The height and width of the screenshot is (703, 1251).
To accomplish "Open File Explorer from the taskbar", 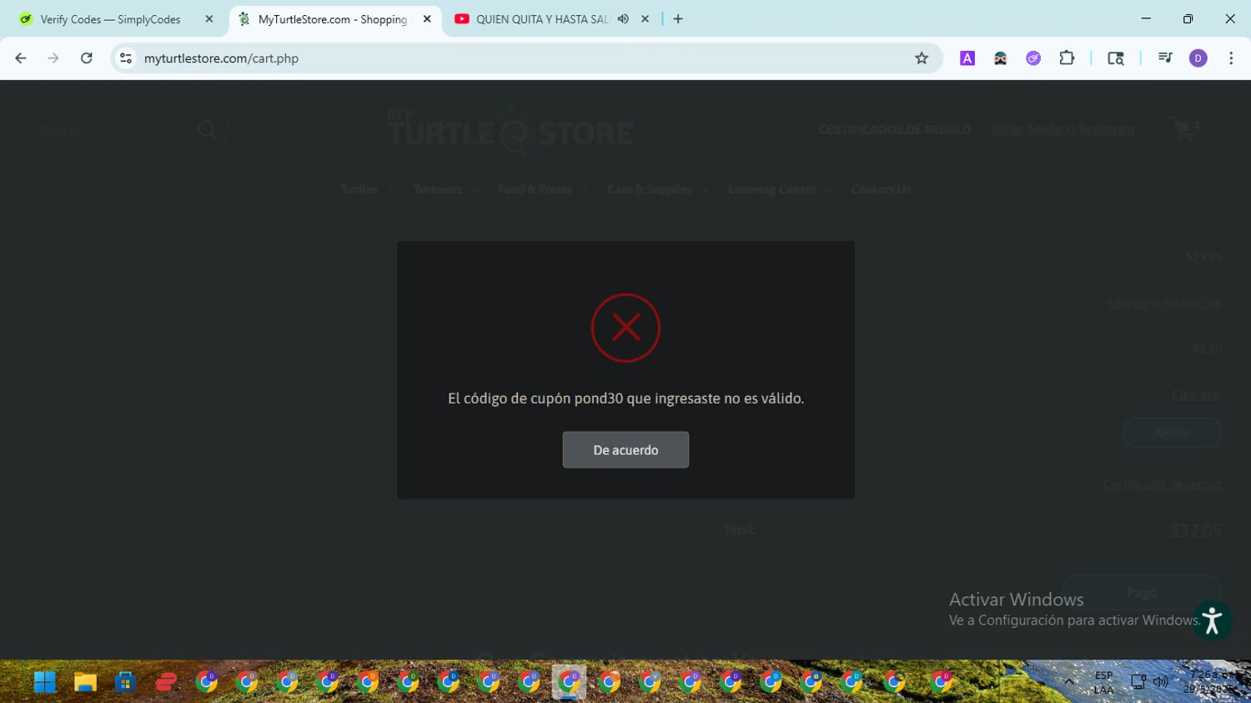I will click(x=85, y=682).
